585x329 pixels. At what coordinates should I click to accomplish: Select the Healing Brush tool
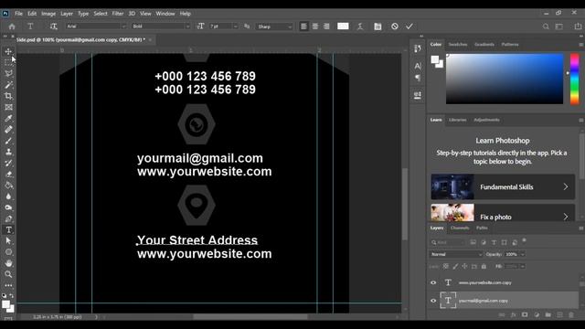click(x=8, y=130)
